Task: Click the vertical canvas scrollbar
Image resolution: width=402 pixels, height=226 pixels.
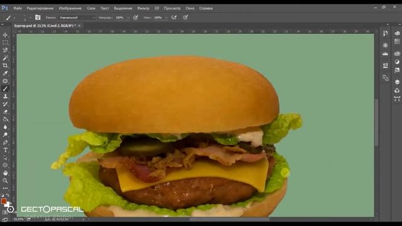Action: coord(376,123)
